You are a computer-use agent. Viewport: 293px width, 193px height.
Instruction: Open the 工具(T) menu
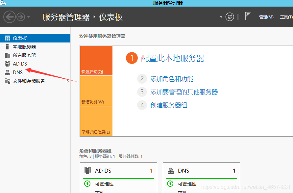point(286,17)
